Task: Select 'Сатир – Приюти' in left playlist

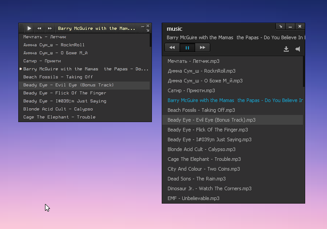Action: click(84, 61)
